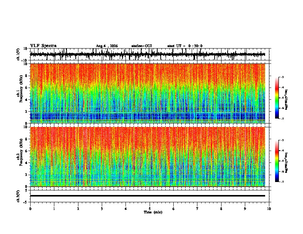Select the "ch.1 Frequency (kHz)" axis label
Screen dimensions: 303x234
pos(20,89)
